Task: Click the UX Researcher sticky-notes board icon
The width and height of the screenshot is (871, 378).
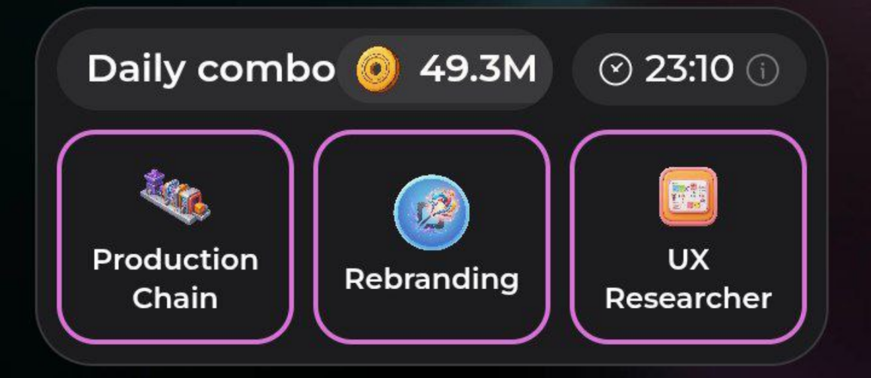Action: pos(688,196)
